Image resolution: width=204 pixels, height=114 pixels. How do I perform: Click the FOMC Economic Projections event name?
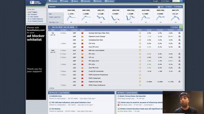[98, 75]
